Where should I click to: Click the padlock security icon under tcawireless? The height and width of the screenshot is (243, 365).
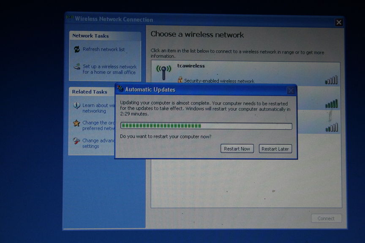180,80
